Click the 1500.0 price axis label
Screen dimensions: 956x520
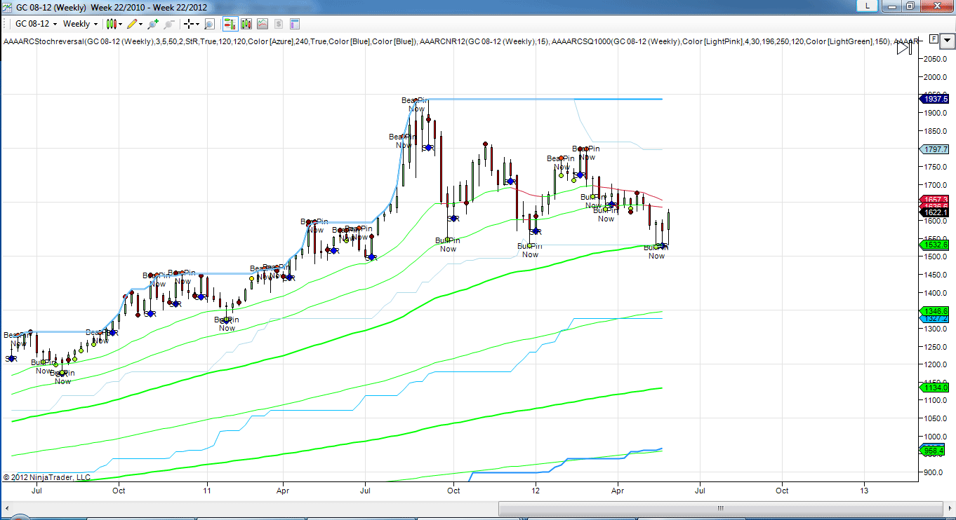tap(935, 256)
